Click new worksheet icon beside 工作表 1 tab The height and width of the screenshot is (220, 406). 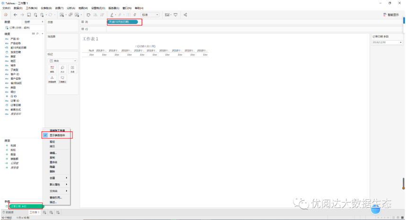(x=44, y=212)
